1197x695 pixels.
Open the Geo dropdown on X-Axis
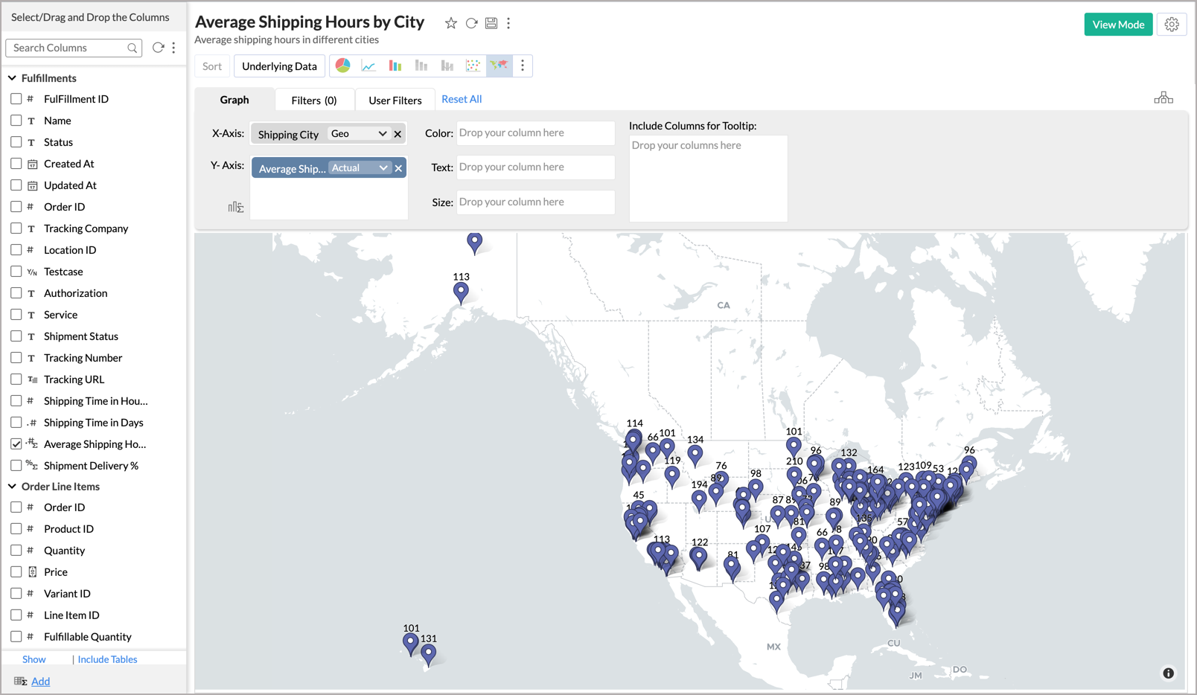360,134
